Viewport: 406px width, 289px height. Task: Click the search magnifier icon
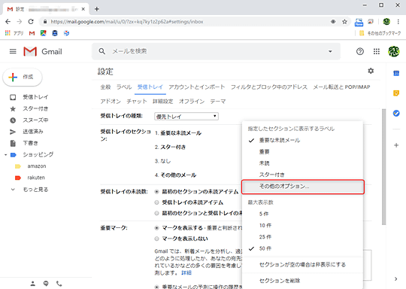click(101, 51)
